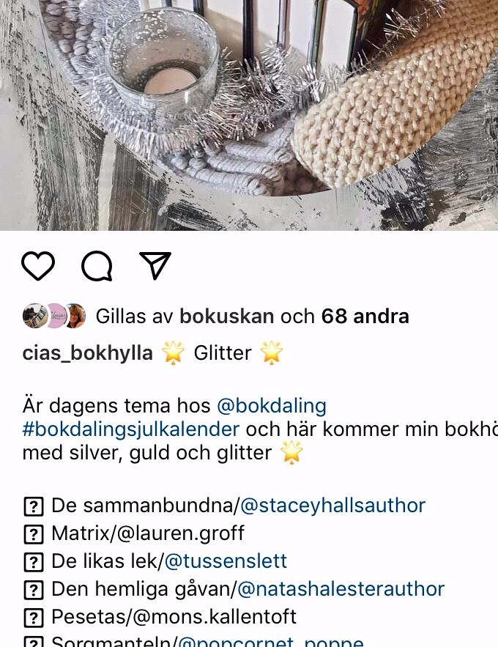Viewport: 498px width, 647px height.
Task: Visit @natashalesterauthor profile
Action: pyautogui.click(x=341, y=589)
